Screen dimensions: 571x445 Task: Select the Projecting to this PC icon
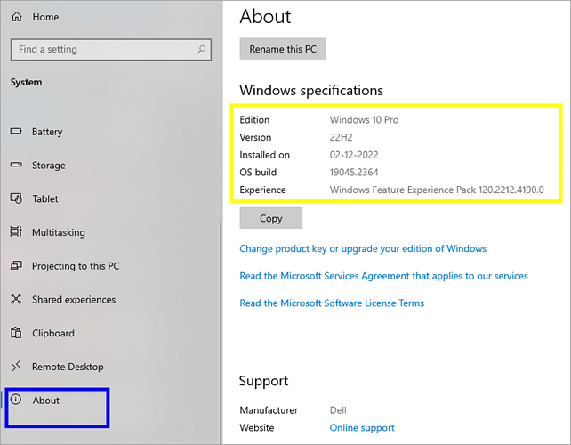tap(15, 266)
